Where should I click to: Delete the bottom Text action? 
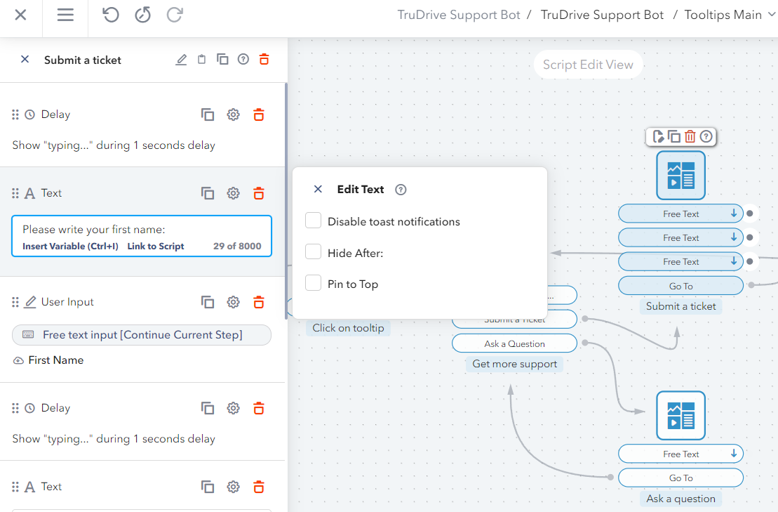pos(258,487)
